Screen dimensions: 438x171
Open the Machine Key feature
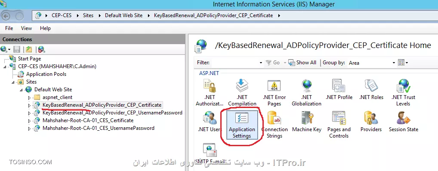306,122
